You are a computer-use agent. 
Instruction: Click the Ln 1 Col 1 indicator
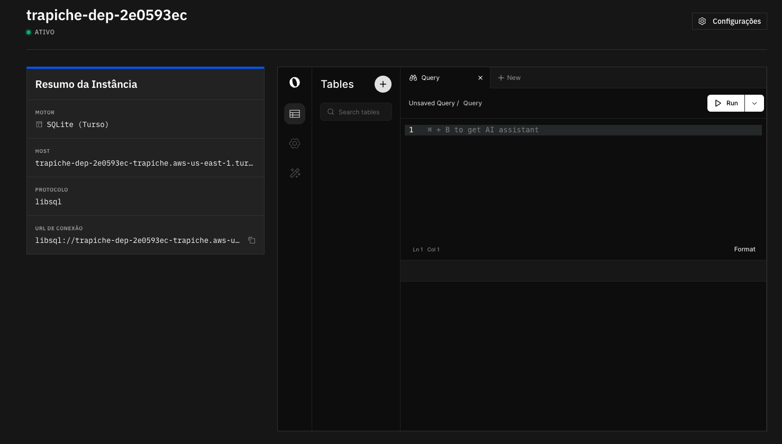point(426,249)
